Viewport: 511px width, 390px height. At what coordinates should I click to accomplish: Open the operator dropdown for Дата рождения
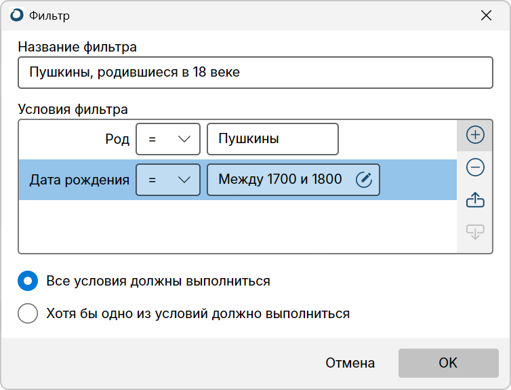168,180
